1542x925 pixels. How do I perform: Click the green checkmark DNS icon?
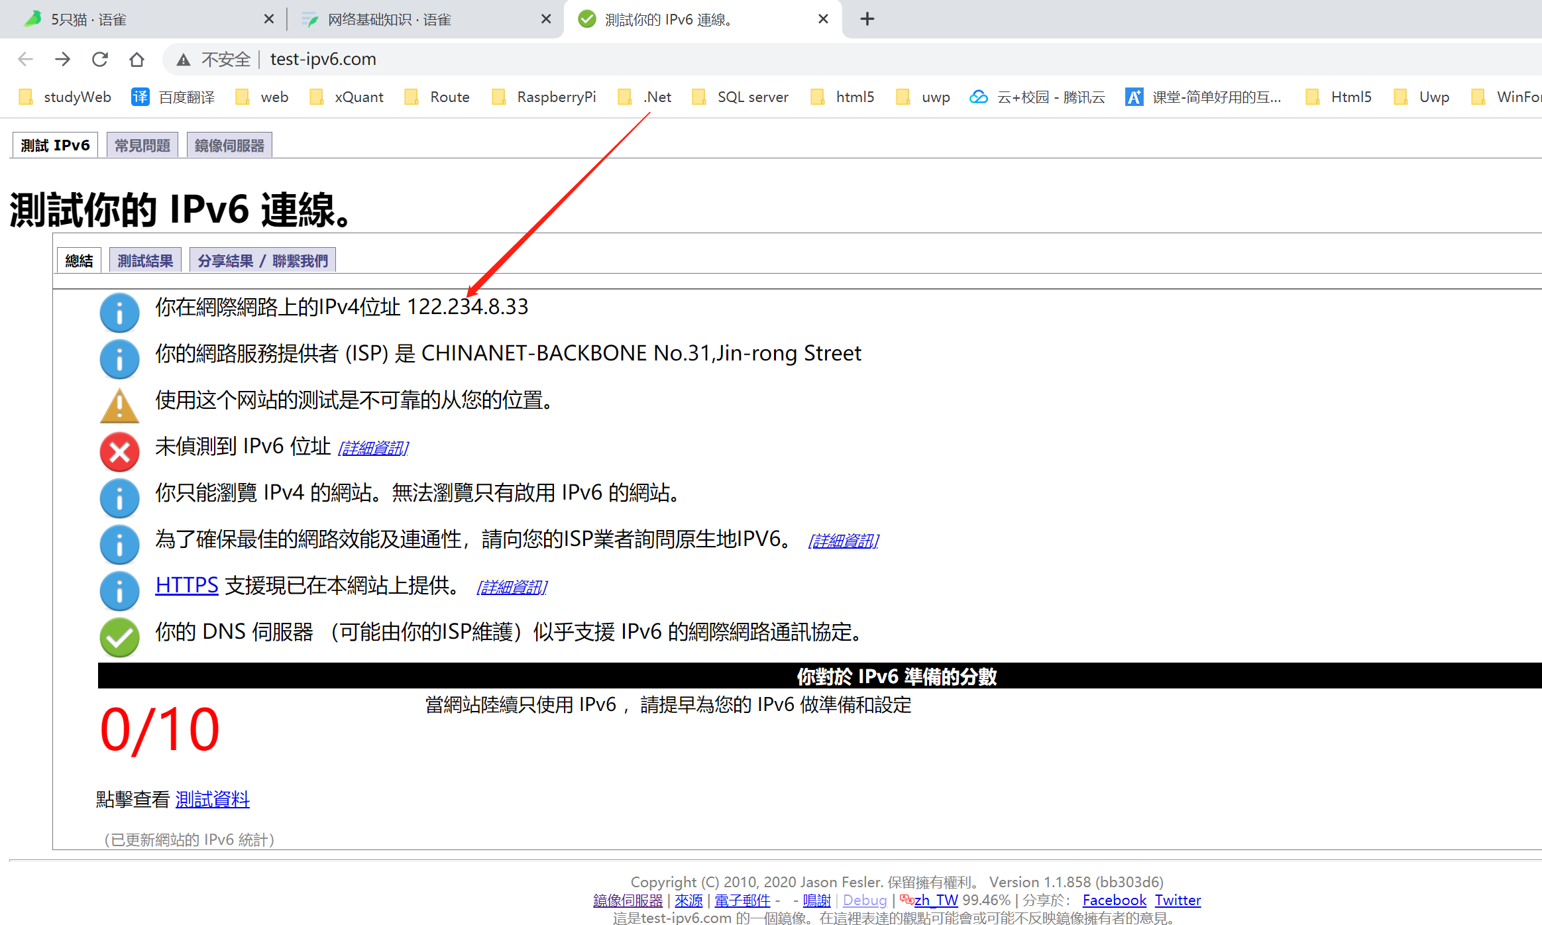(x=119, y=637)
